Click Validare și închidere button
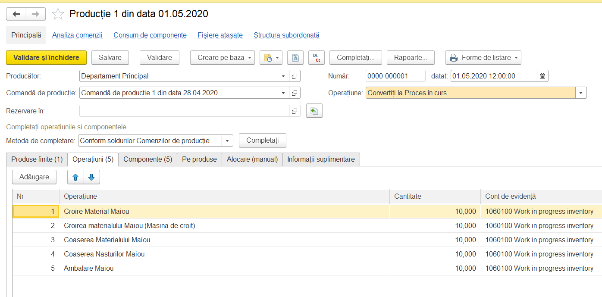This screenshot has width=602, height=297. [x=46, y=57]
